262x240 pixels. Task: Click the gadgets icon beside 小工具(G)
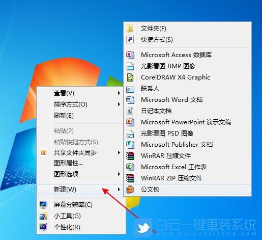pyautogui.click(x=43, y=216)
